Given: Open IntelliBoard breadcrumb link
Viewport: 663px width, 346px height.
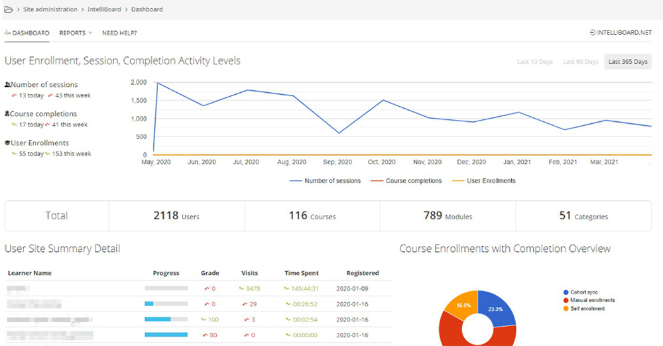Looking at the screenshot, I should point(104,9).
